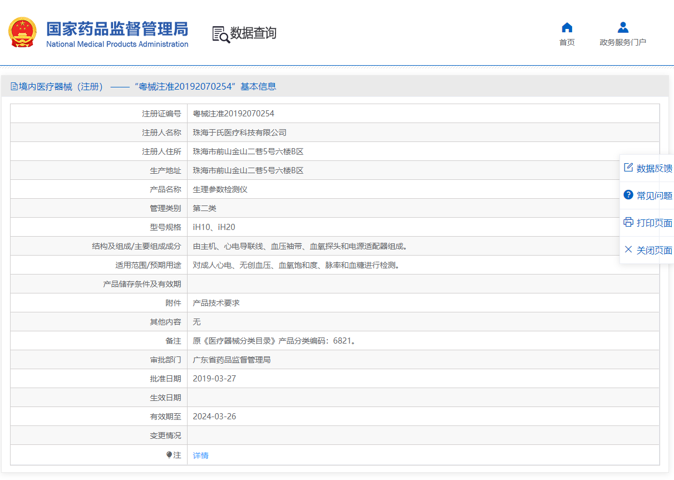Select registrant address value in 注册人住所 row
This screenshot has height=480, width=674.
click(248, 151)
